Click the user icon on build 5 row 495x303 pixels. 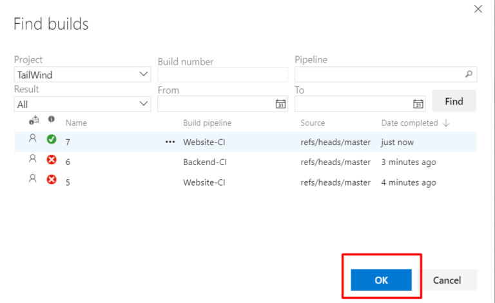tap(32, 179)
